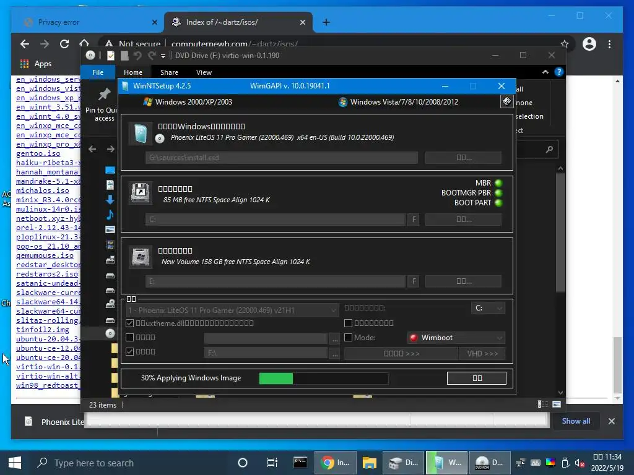Toggle the checkbox above the Mode option
Viewport: 634px width, 475px height.
pos(348,323)
